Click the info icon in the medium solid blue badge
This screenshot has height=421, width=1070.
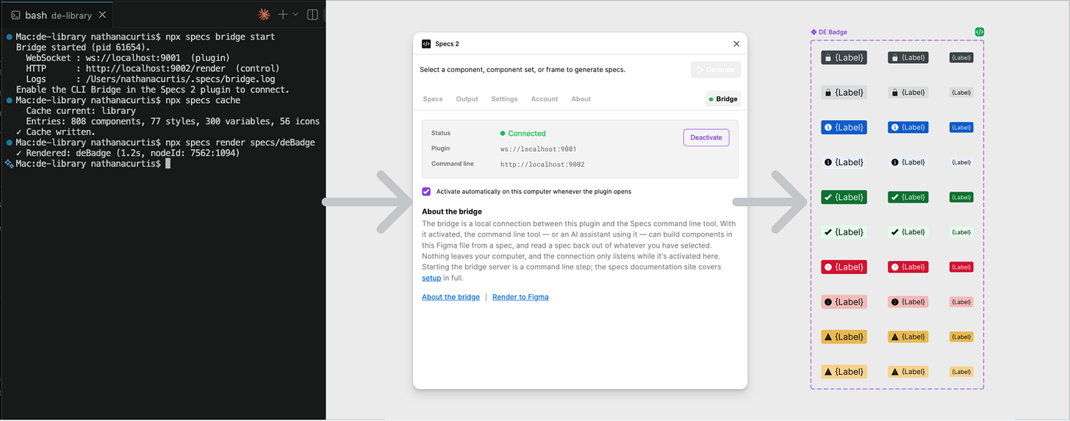[x=894, y=127]
